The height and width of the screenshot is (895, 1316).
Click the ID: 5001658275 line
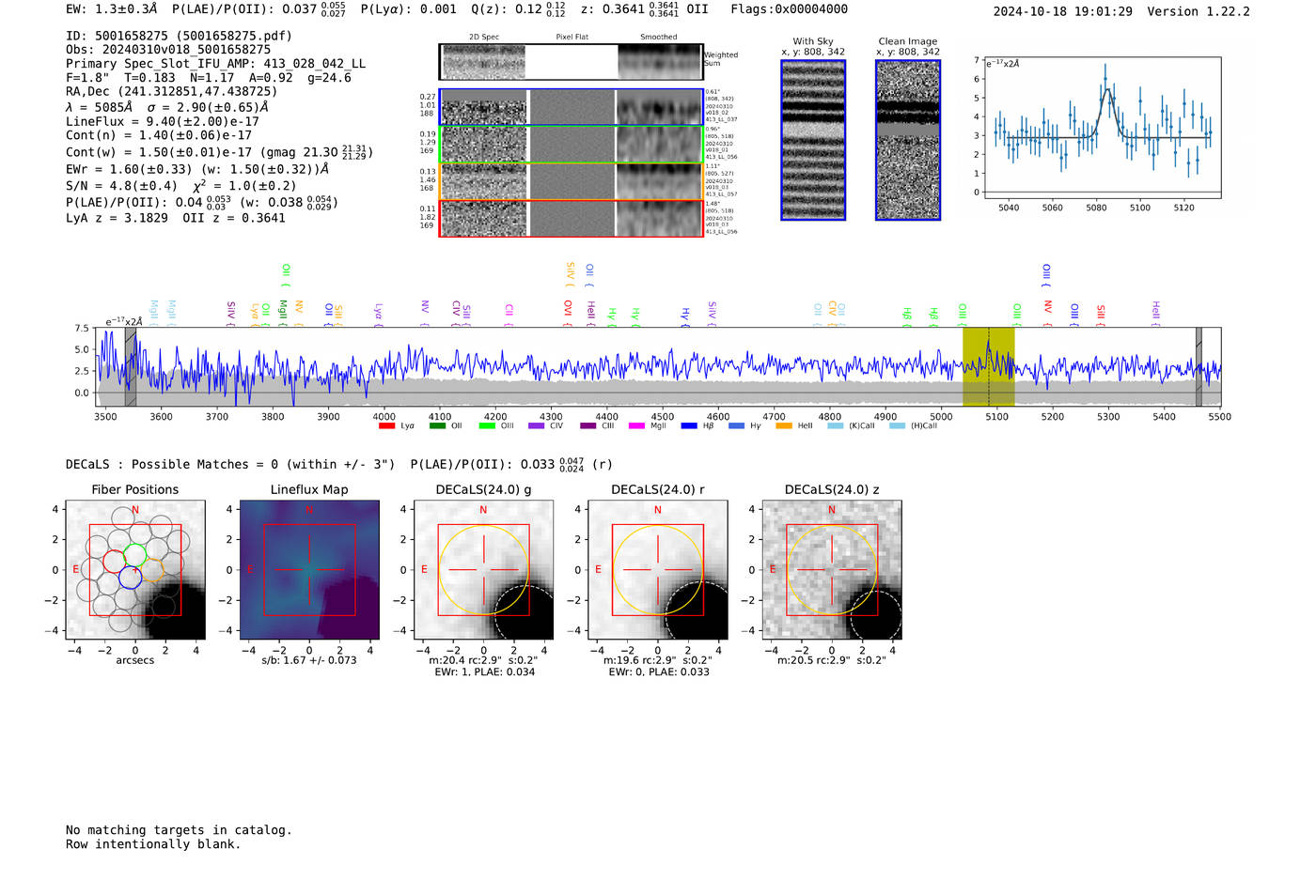(179, 36)
